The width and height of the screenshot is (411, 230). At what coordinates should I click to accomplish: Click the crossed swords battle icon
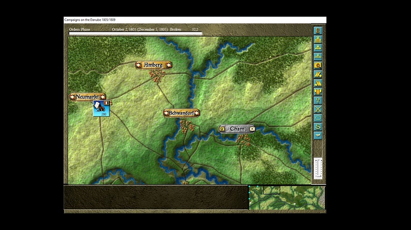[318, 110]
